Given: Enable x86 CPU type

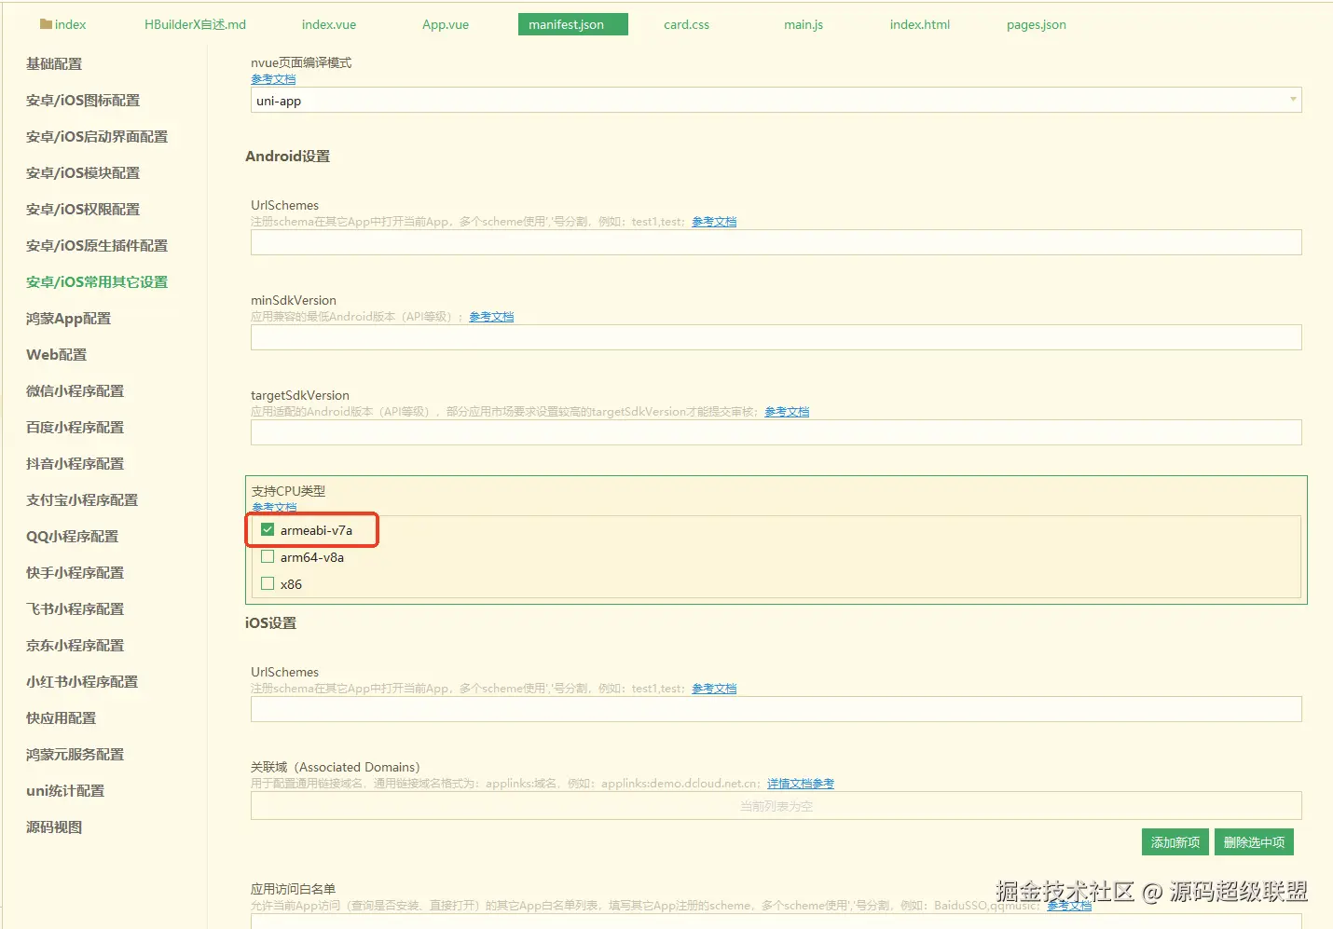Looking at the screenshot, I should 268,583.
